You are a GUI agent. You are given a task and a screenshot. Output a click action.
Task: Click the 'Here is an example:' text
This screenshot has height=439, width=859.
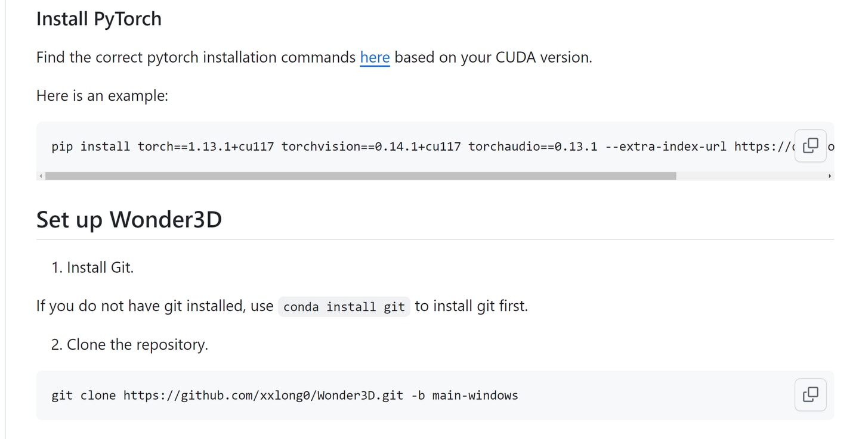[102, 96]
